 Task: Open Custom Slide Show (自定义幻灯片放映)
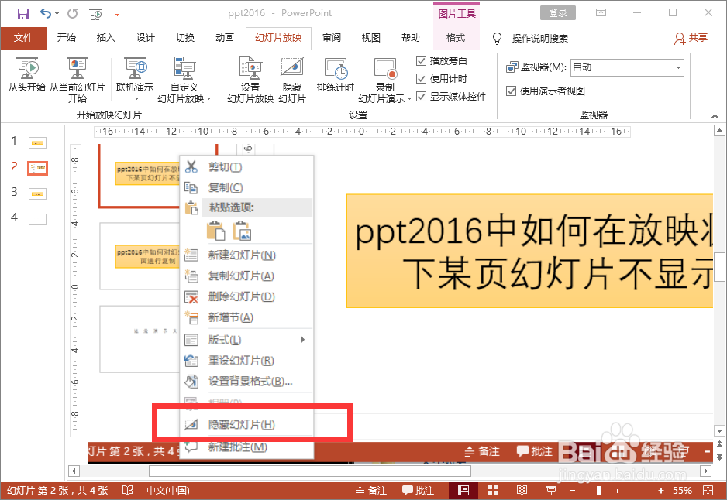pos(184,80)
